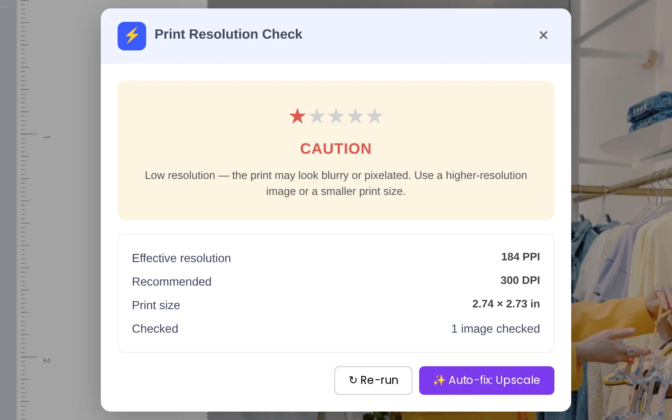672x420 pixels.
Task: Select the 184 PPI effective resolution value
Action: [520, 257]
